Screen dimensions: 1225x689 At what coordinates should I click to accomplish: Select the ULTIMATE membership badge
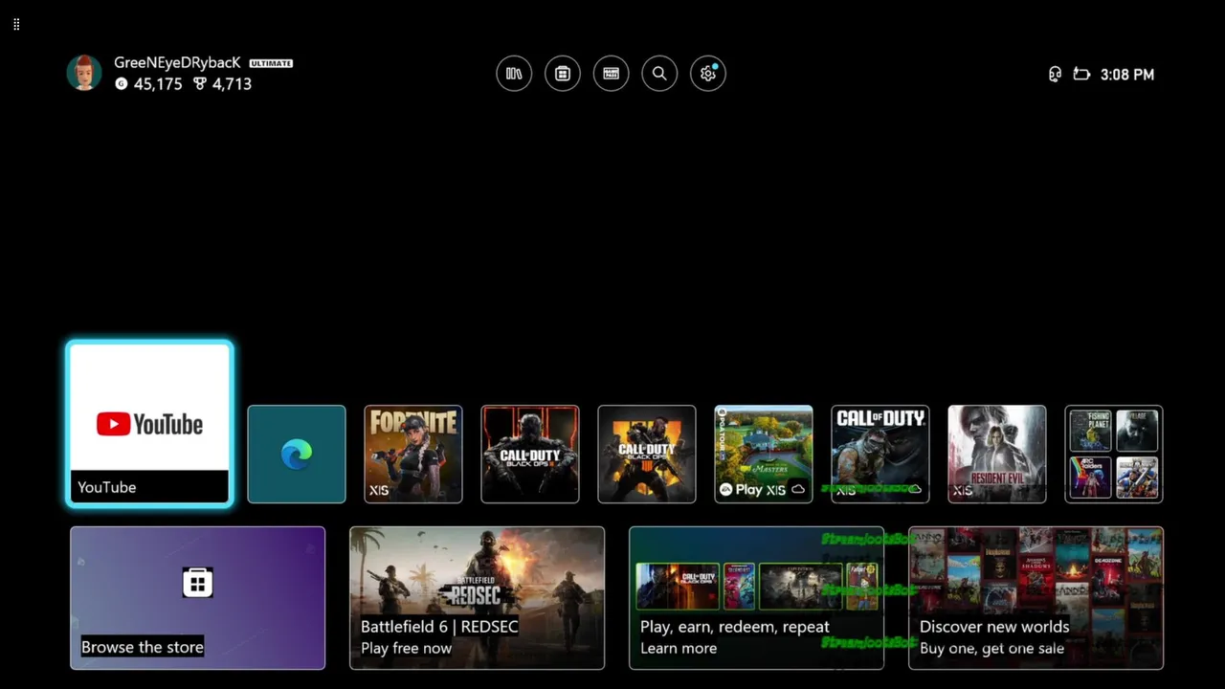pos(271,63)
